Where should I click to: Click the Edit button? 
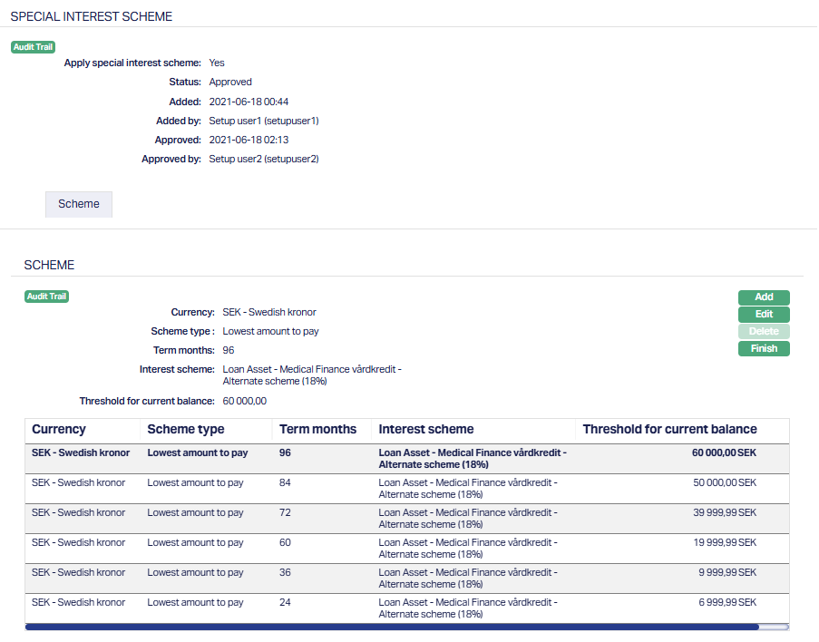[764, 315]
